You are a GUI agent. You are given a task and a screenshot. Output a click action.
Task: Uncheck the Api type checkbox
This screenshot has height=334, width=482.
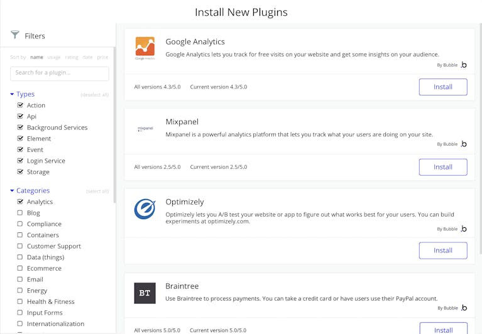(20, 116)
